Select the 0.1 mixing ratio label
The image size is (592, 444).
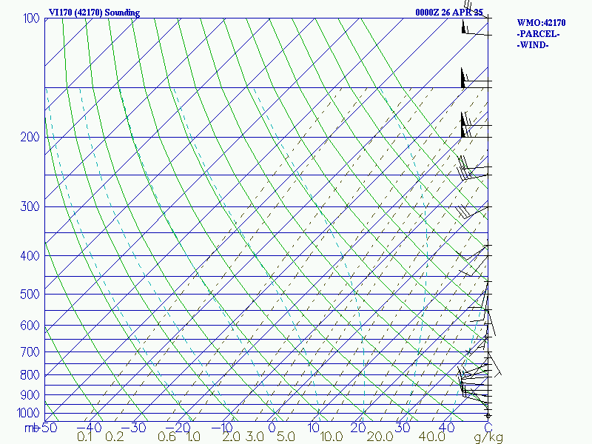click(x=84, y=437)
